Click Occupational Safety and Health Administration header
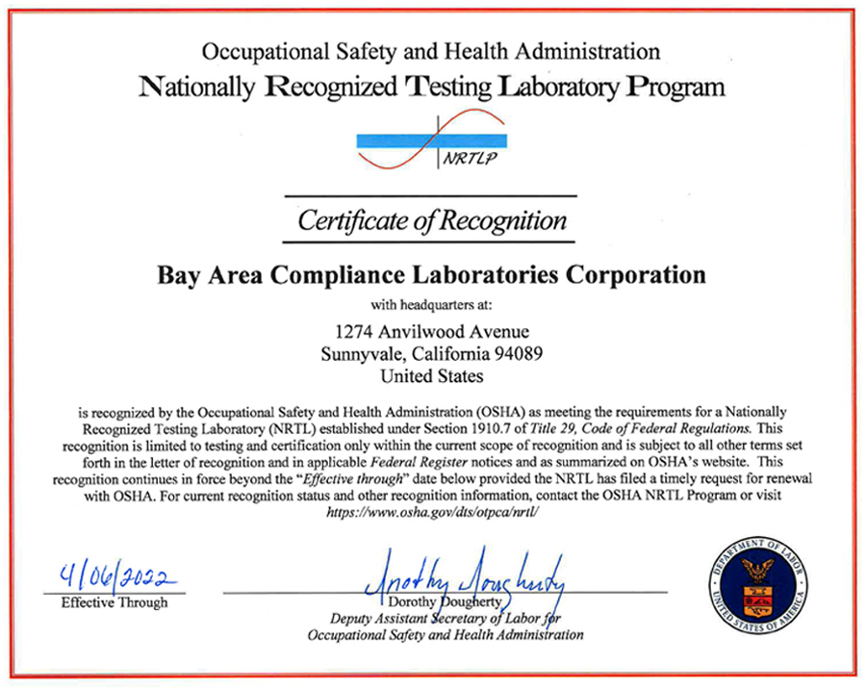866x689 pixels. (431, 52)
